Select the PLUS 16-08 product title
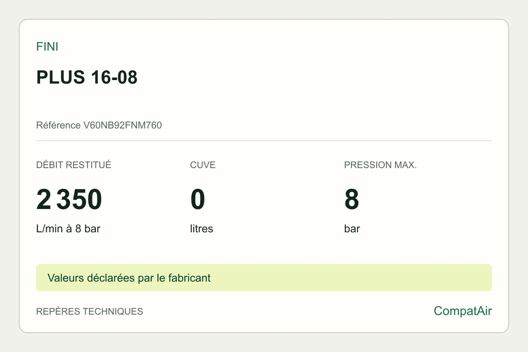The height and width of the screenshot is (352, 528). coord(87,77)
